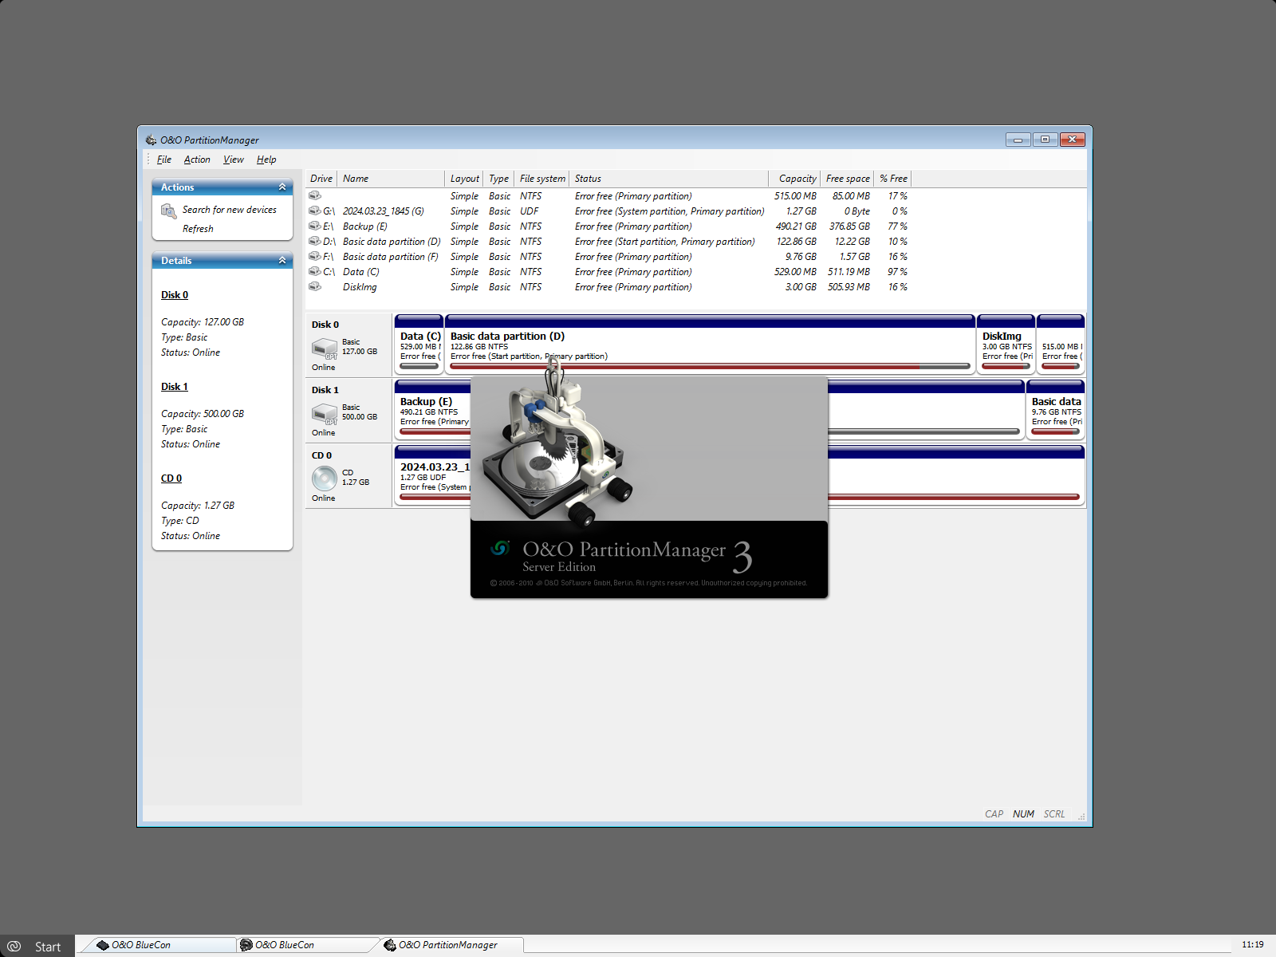This screenshot has width=1276, height=957.
Task: Switch to first O&O BlueCon taskbar item
Action: [159, 945]
